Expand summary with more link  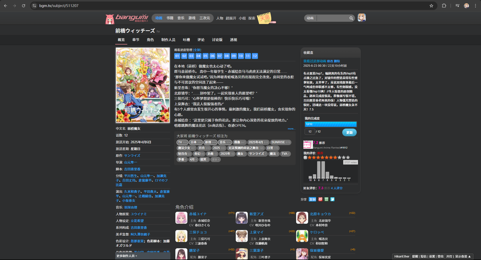pyautogui.click(x=291, y=129)
